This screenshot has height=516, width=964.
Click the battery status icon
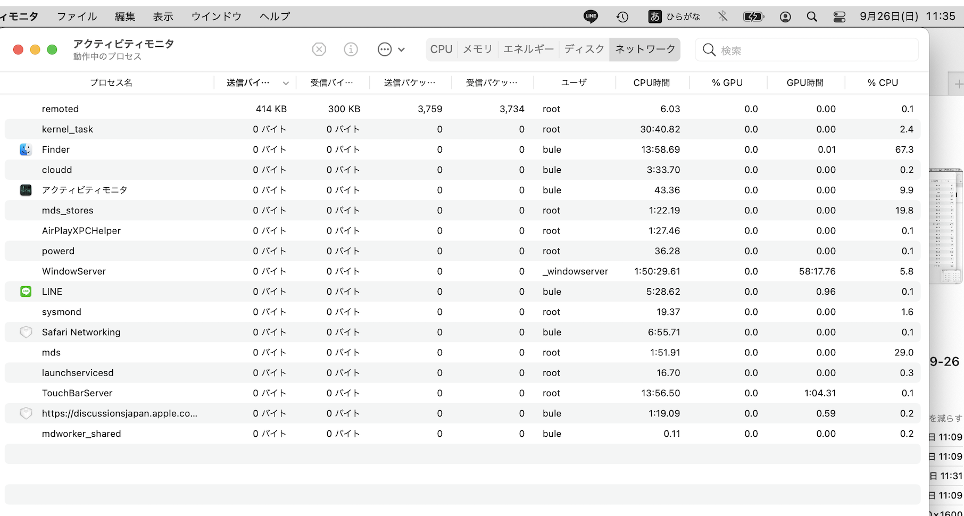click(x=753, y=16)
